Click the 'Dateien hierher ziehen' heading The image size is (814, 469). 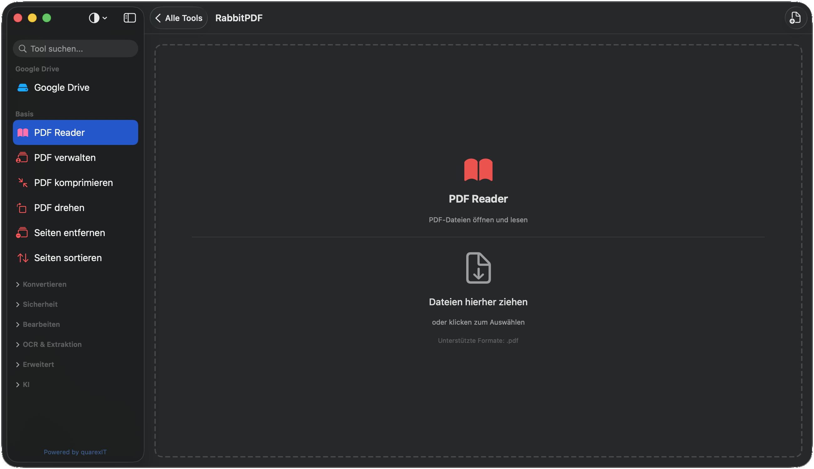click(478, 302)
